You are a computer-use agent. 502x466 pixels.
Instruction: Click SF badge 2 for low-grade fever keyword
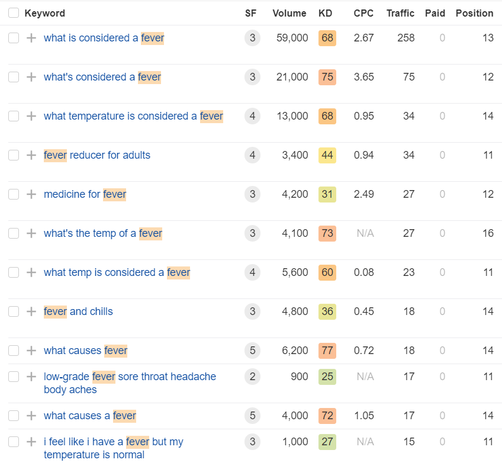click(x=252, y=377)
